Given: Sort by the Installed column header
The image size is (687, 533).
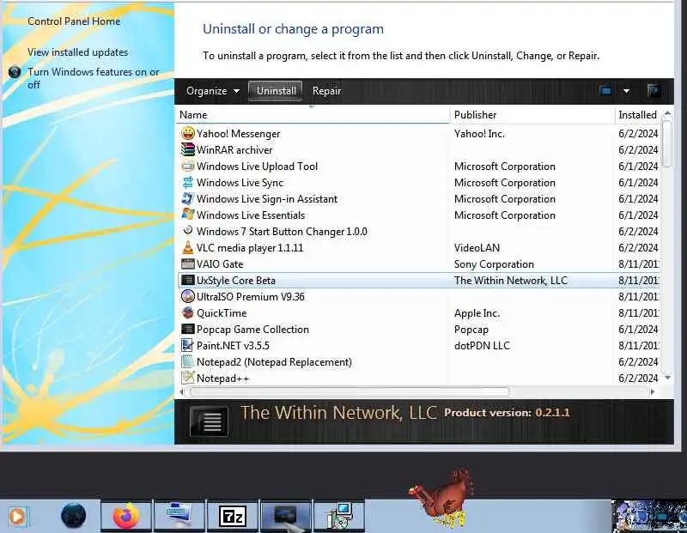Looking at the screenshot, I should coord(637,115).
